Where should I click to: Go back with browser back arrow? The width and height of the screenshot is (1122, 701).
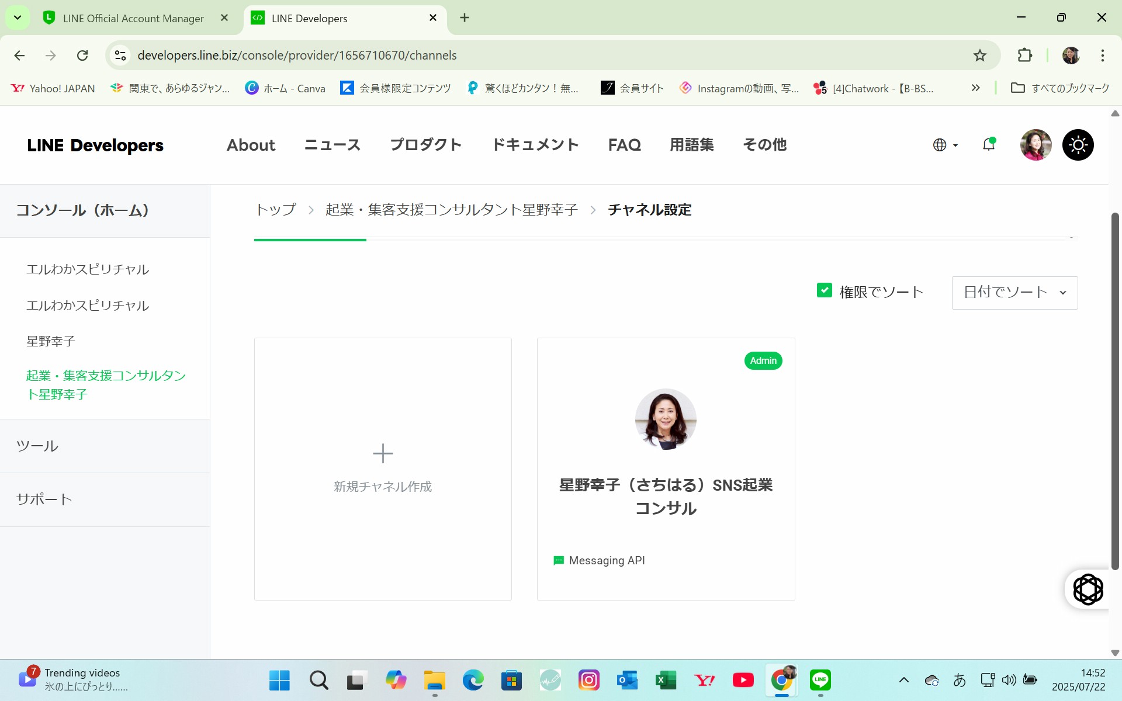tap(19, 55)
